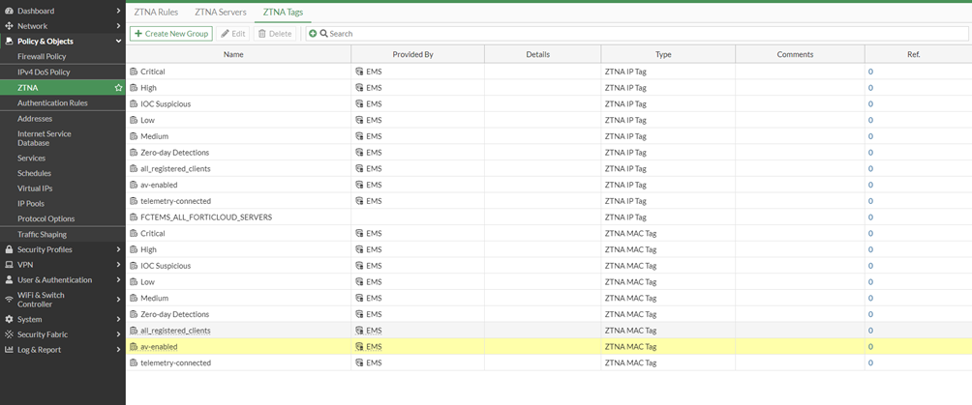972x405 pixels.
Task: Switch to the ZTNA Rules tab
Action: tap(156, 12)
